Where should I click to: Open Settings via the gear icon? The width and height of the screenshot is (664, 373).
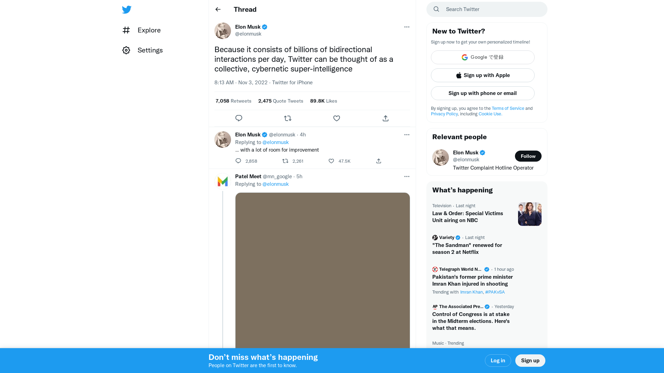pyautogui.click(x=126, y=50)
